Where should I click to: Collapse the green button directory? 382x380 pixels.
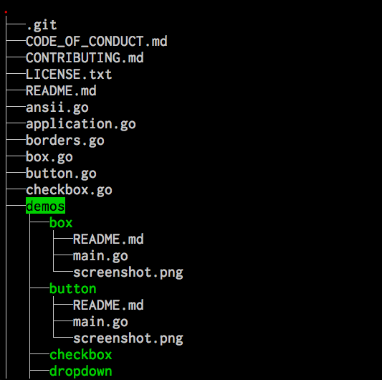point(73,289)
